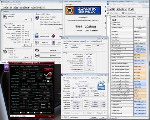Click the Save icon in Result Browser toolbar

[113, 9]
